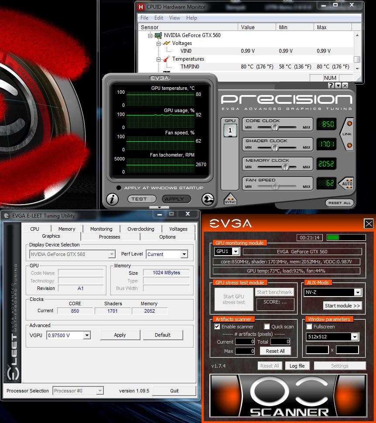
Task: Expand Precision panel via bottom arrow
Action: point(159,208)
